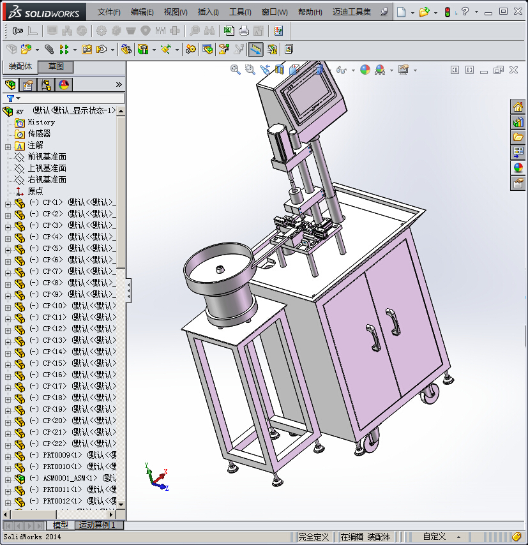Open the Excel design table icon
Image resolution: width=528 pixels, height=545 pixels.
229,31
